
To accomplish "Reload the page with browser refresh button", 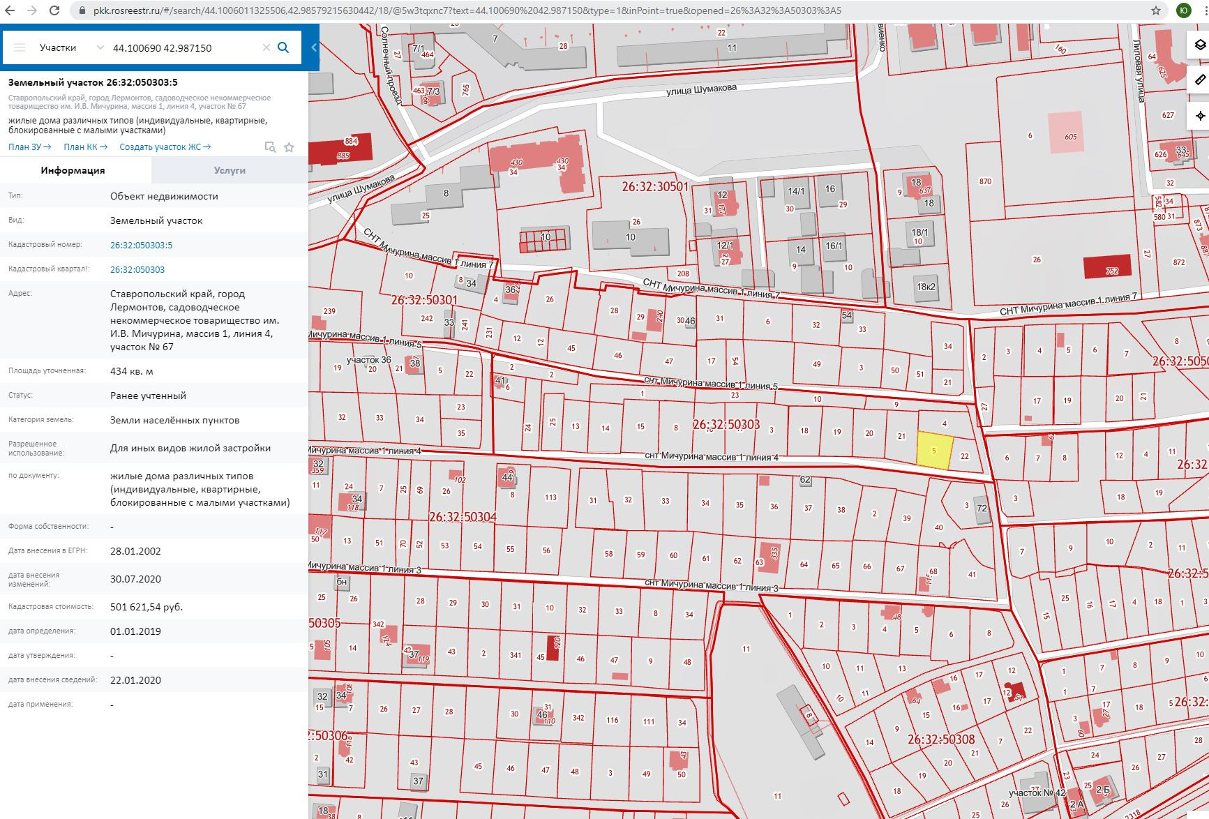I will click(x=54, y=10).
